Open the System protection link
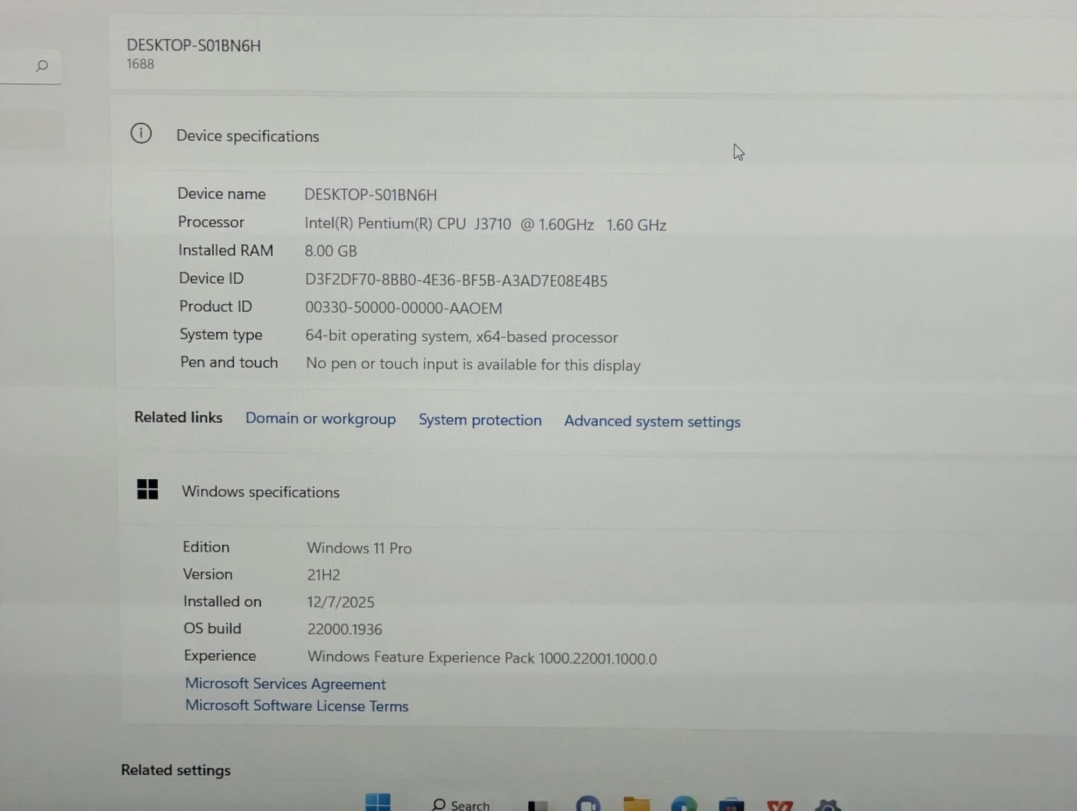This screenshot has width=1077, height=811. coord(480,420)
